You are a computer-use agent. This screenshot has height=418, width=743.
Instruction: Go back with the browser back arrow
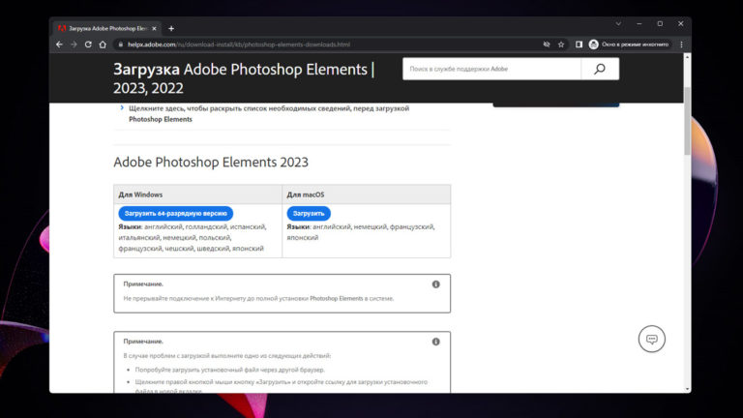tap(59, 45)
